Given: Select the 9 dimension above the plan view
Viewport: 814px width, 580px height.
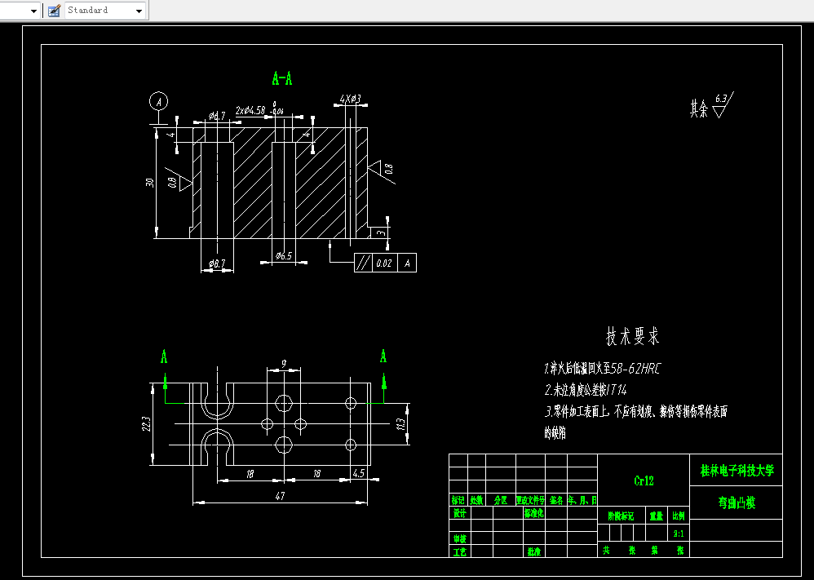Looking at the screenshot, I should tap(284, 365).
